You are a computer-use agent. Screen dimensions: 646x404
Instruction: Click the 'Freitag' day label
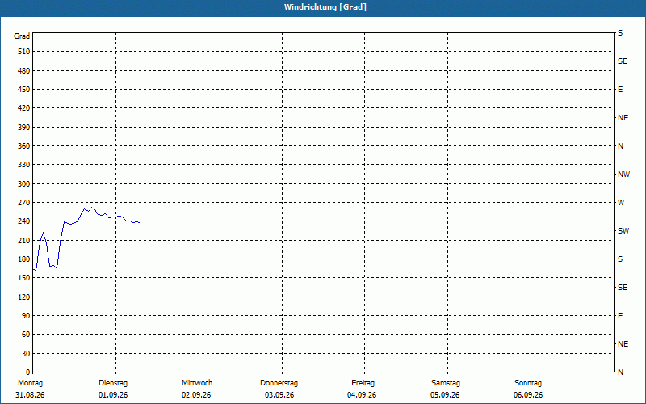point(363,383)
